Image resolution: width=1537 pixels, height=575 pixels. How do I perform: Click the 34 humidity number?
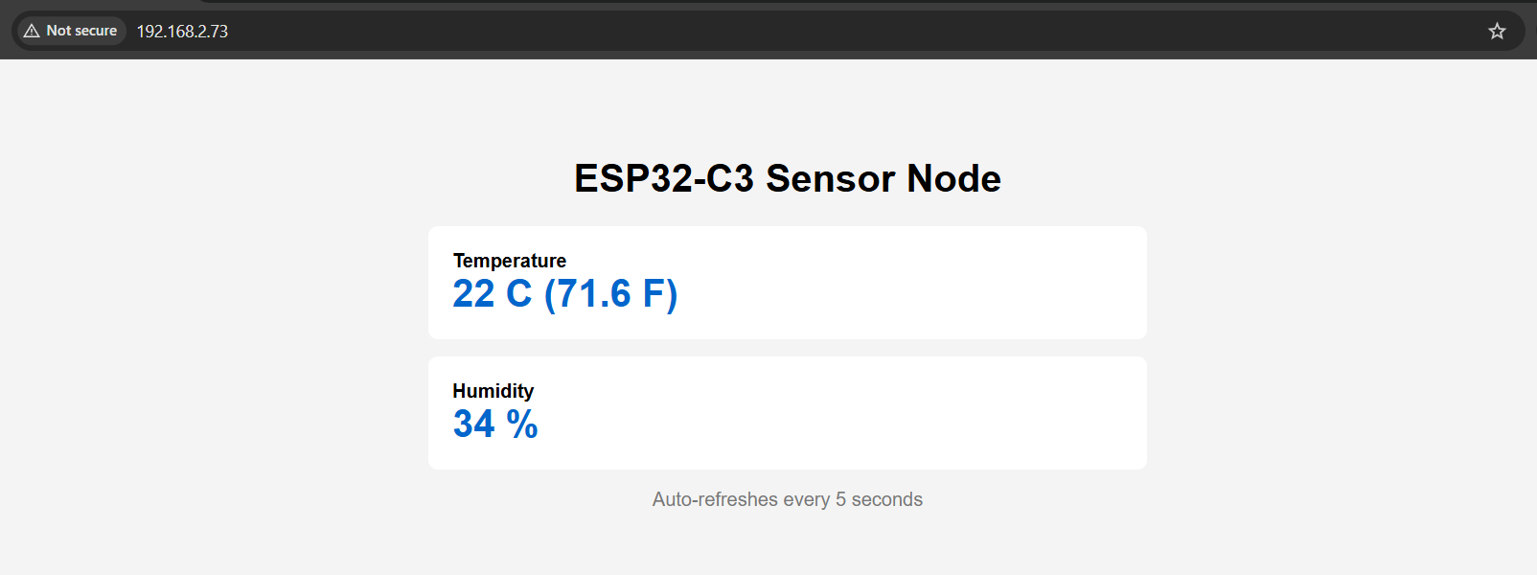(x=473, y=425)
